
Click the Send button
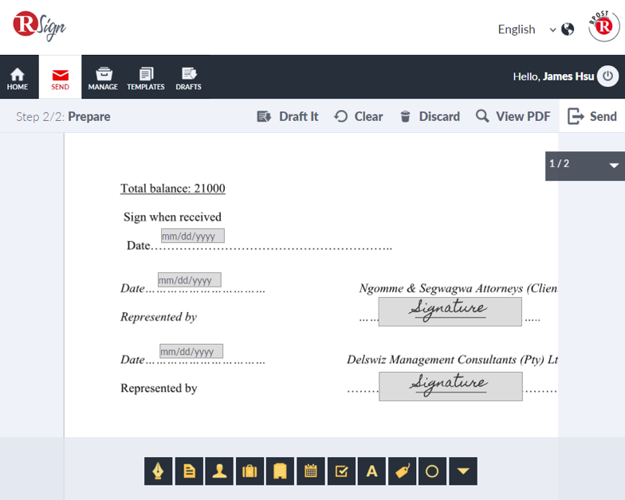592,116
